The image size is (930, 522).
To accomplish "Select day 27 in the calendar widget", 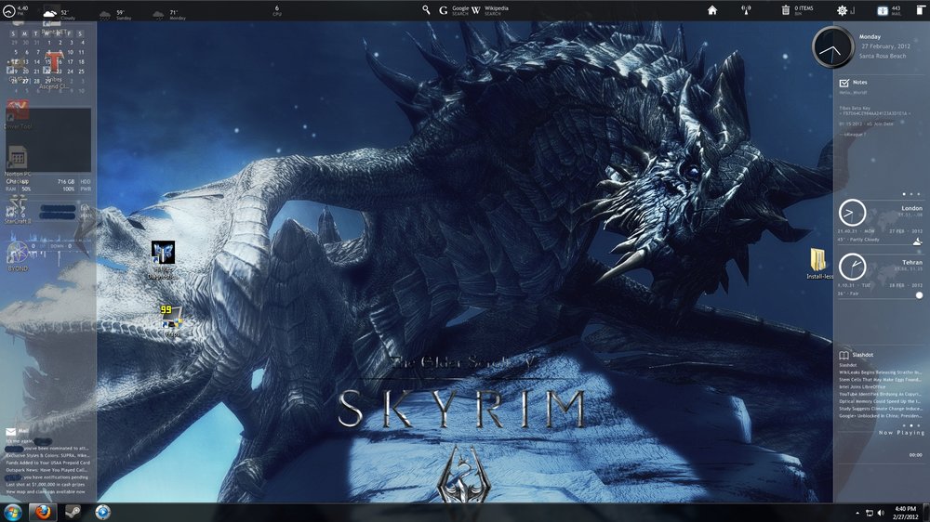I will click(x=25, y=81).
